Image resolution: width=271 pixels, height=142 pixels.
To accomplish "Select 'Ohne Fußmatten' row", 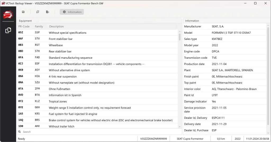I will 97,89.
